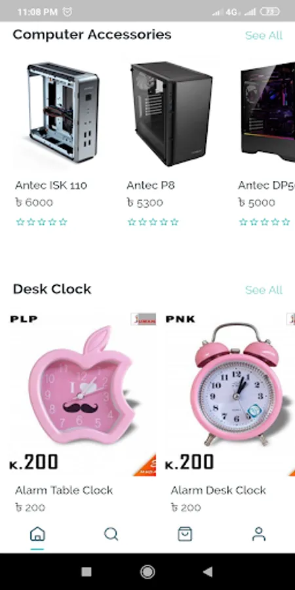
Task: Tap the Android recent apps square
Action: (87, 572)
